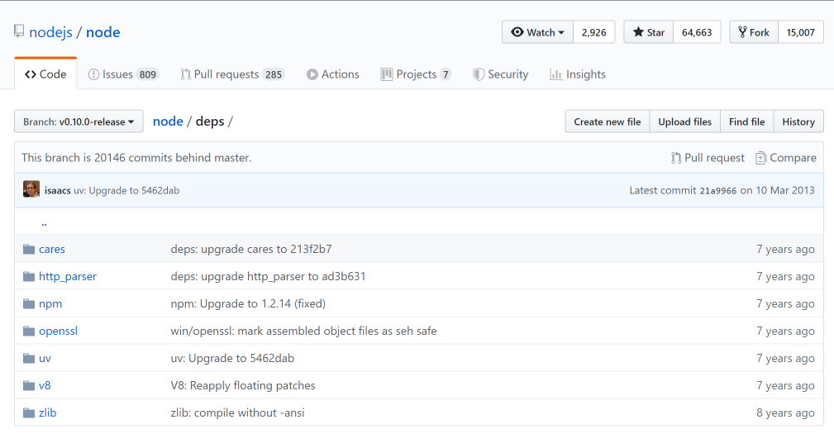The image size is (834, 434).
Task: Open commit 'V8: Reapply floating patches'
Action: coord(242,385)
